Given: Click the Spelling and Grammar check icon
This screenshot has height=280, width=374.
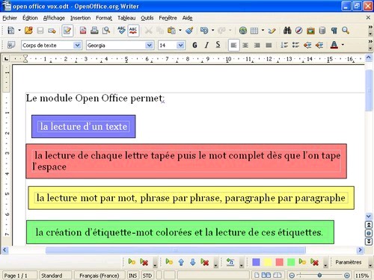Looking at the screenshot, I should (121, 31).
